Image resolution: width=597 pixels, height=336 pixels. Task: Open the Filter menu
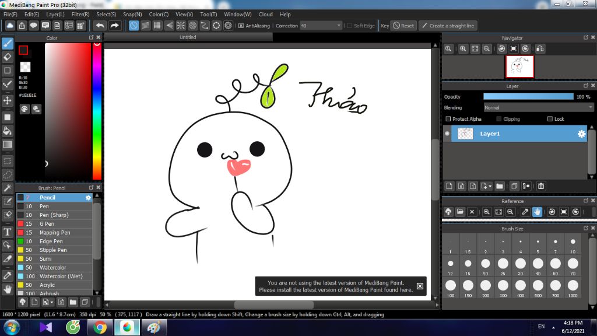tap(80, 15)
